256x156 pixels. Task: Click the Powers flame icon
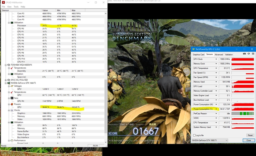coord(12,104)
